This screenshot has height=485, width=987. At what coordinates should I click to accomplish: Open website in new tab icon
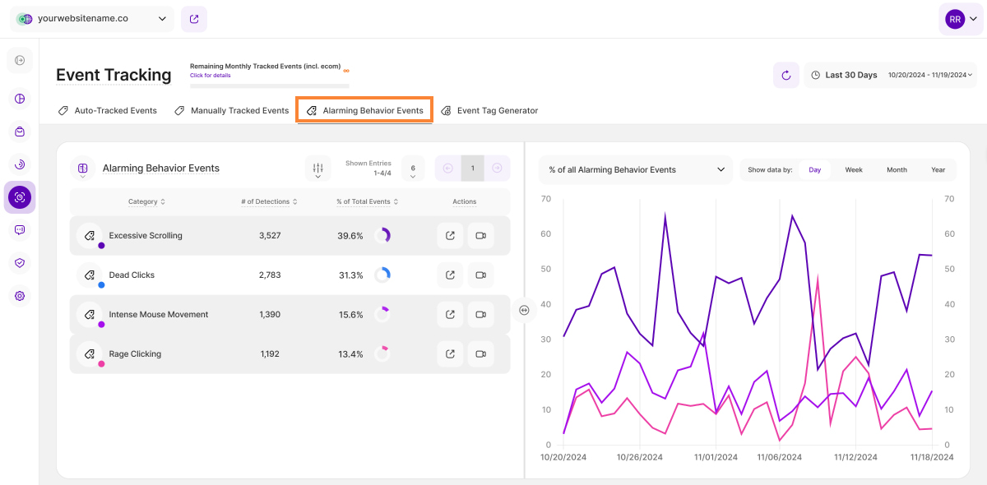[194, 19]
